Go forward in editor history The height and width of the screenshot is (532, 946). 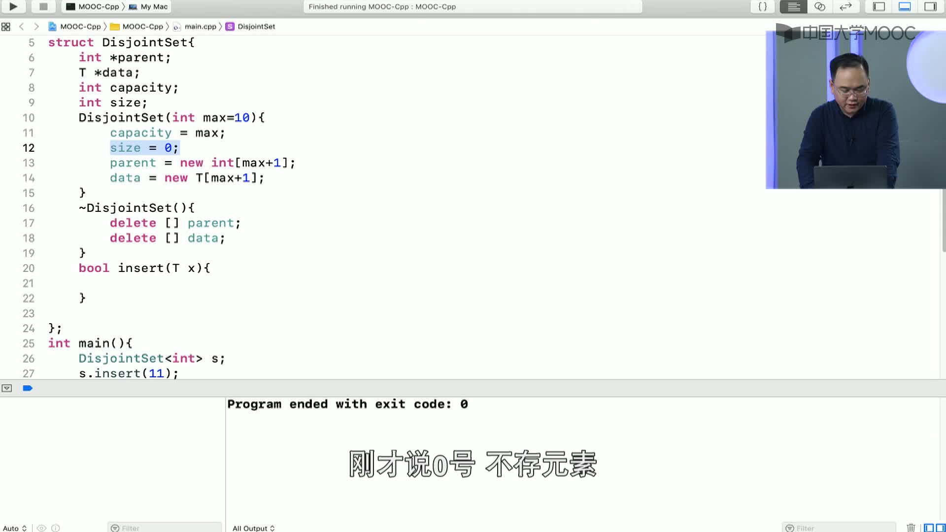(x=36, y=27)
